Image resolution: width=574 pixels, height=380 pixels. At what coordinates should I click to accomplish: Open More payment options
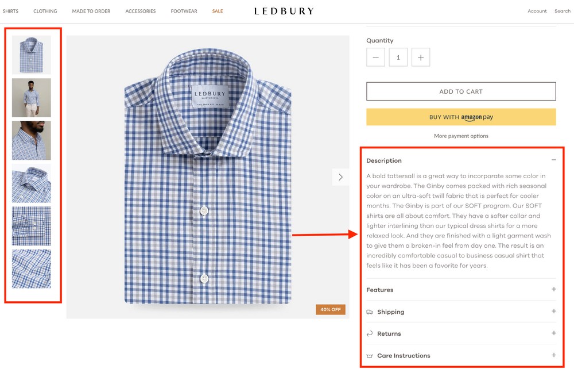(x=460, y=136)
